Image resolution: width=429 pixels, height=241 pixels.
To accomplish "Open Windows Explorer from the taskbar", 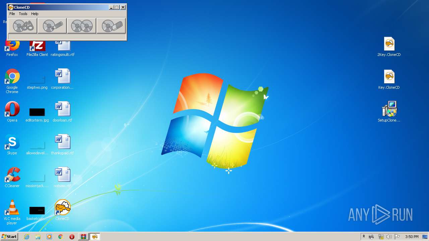I will point(38,237).
